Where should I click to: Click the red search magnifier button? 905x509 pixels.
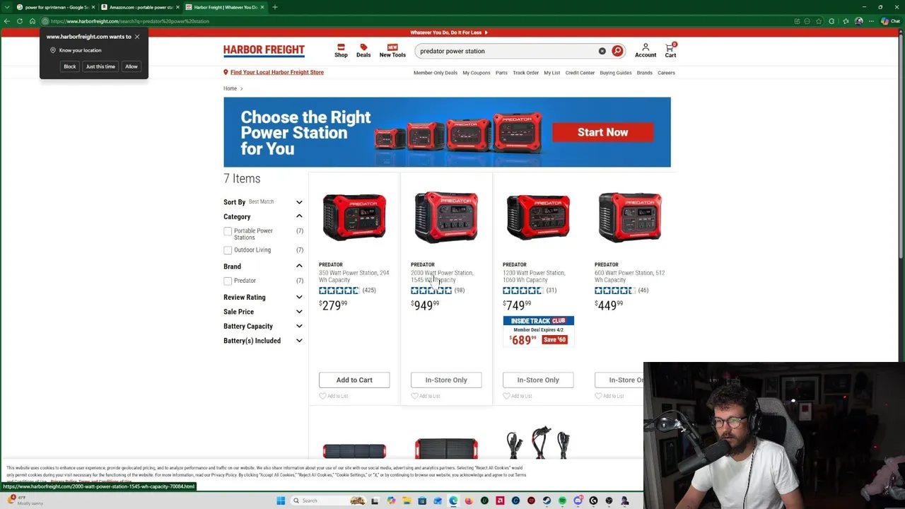(x=617, y=51)
